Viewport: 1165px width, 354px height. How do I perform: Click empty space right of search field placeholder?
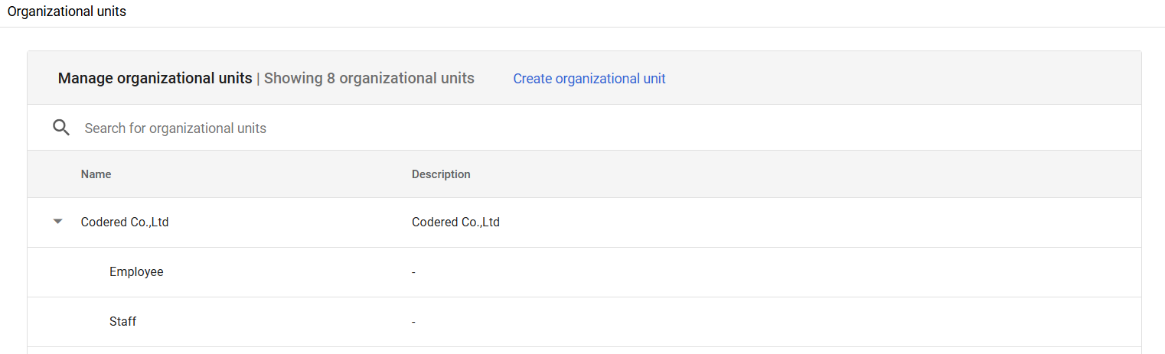689,128
